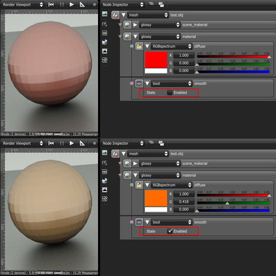Open the top Node Inspector panel selector
The image size is (276, 276).
(x=123, y=5)
